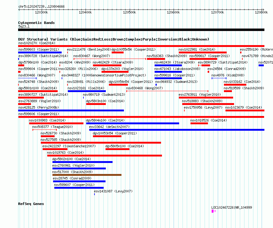Click the RefSeq Genes track title

(x=31, y=204)
